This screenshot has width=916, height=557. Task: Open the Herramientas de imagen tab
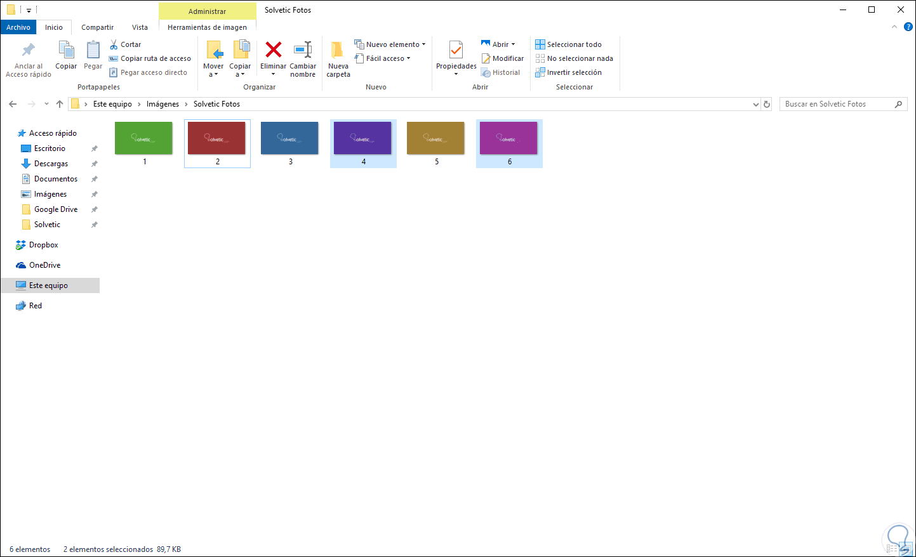tap(207, 27)
